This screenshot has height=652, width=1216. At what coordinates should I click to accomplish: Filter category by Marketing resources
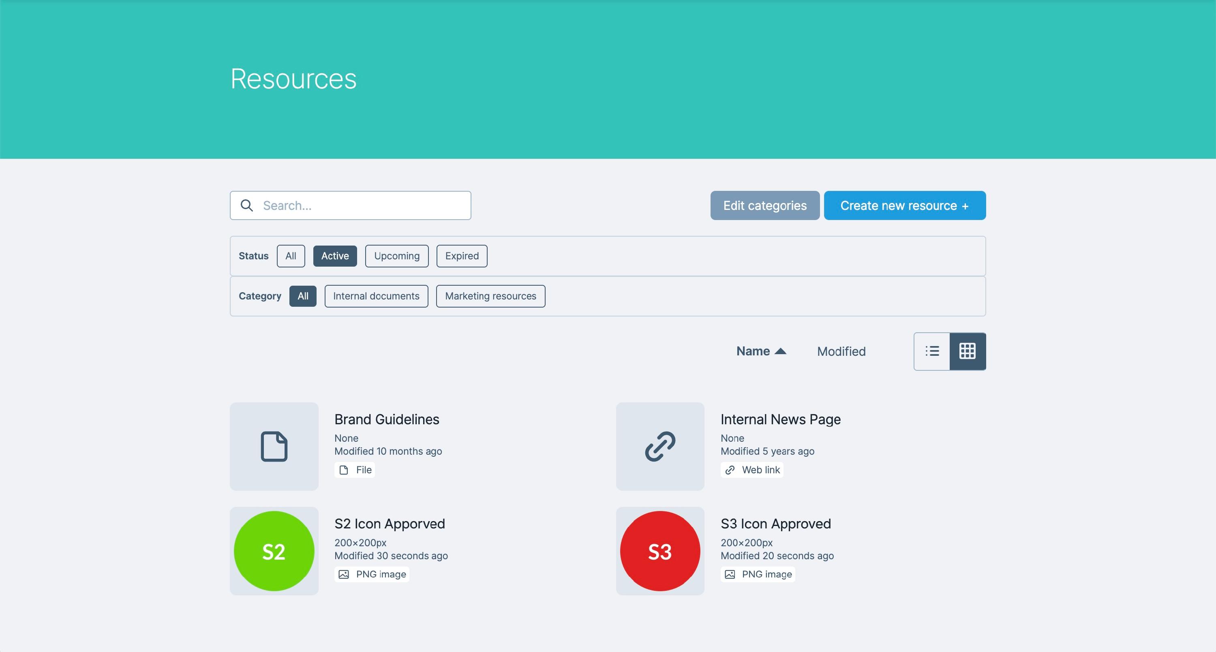490,296
